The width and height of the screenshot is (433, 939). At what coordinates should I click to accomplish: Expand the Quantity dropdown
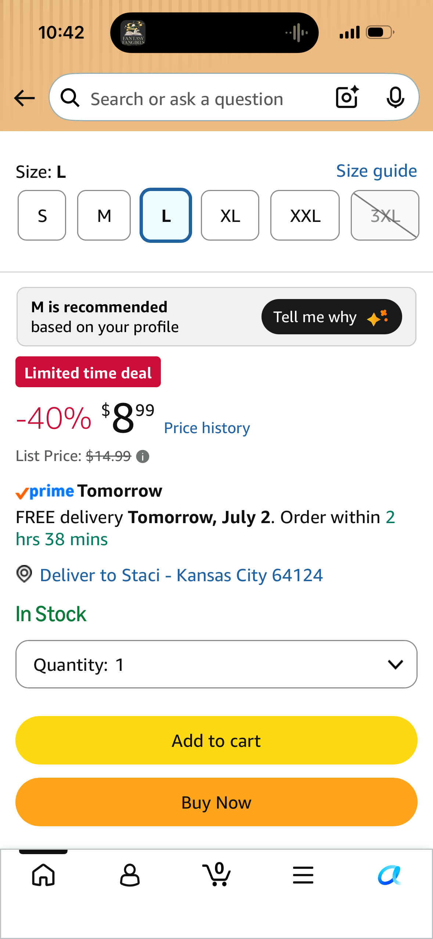pos(216,664)
